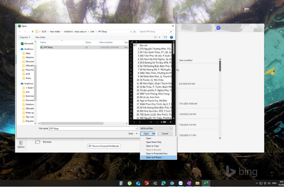Viewport: 284px width, 189px height.
Task: Select the Share folder in sidebar
Action: point(27,78)
